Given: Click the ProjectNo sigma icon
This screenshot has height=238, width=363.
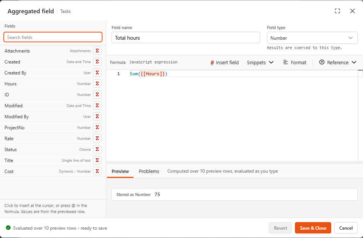Looking at the screenshot, I should [x=97, y=127].
